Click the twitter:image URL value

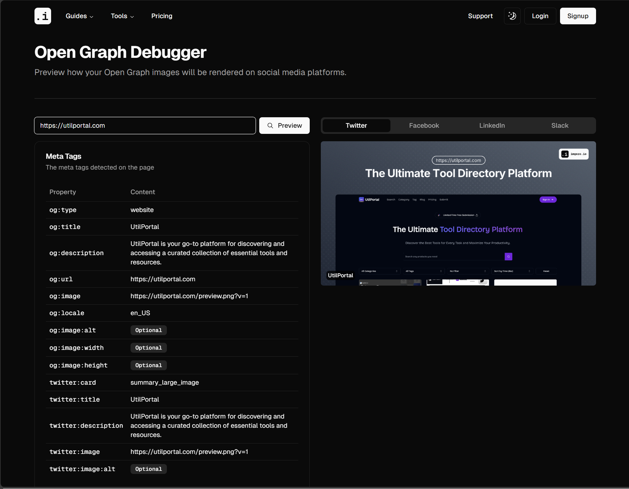coord(189,452)
